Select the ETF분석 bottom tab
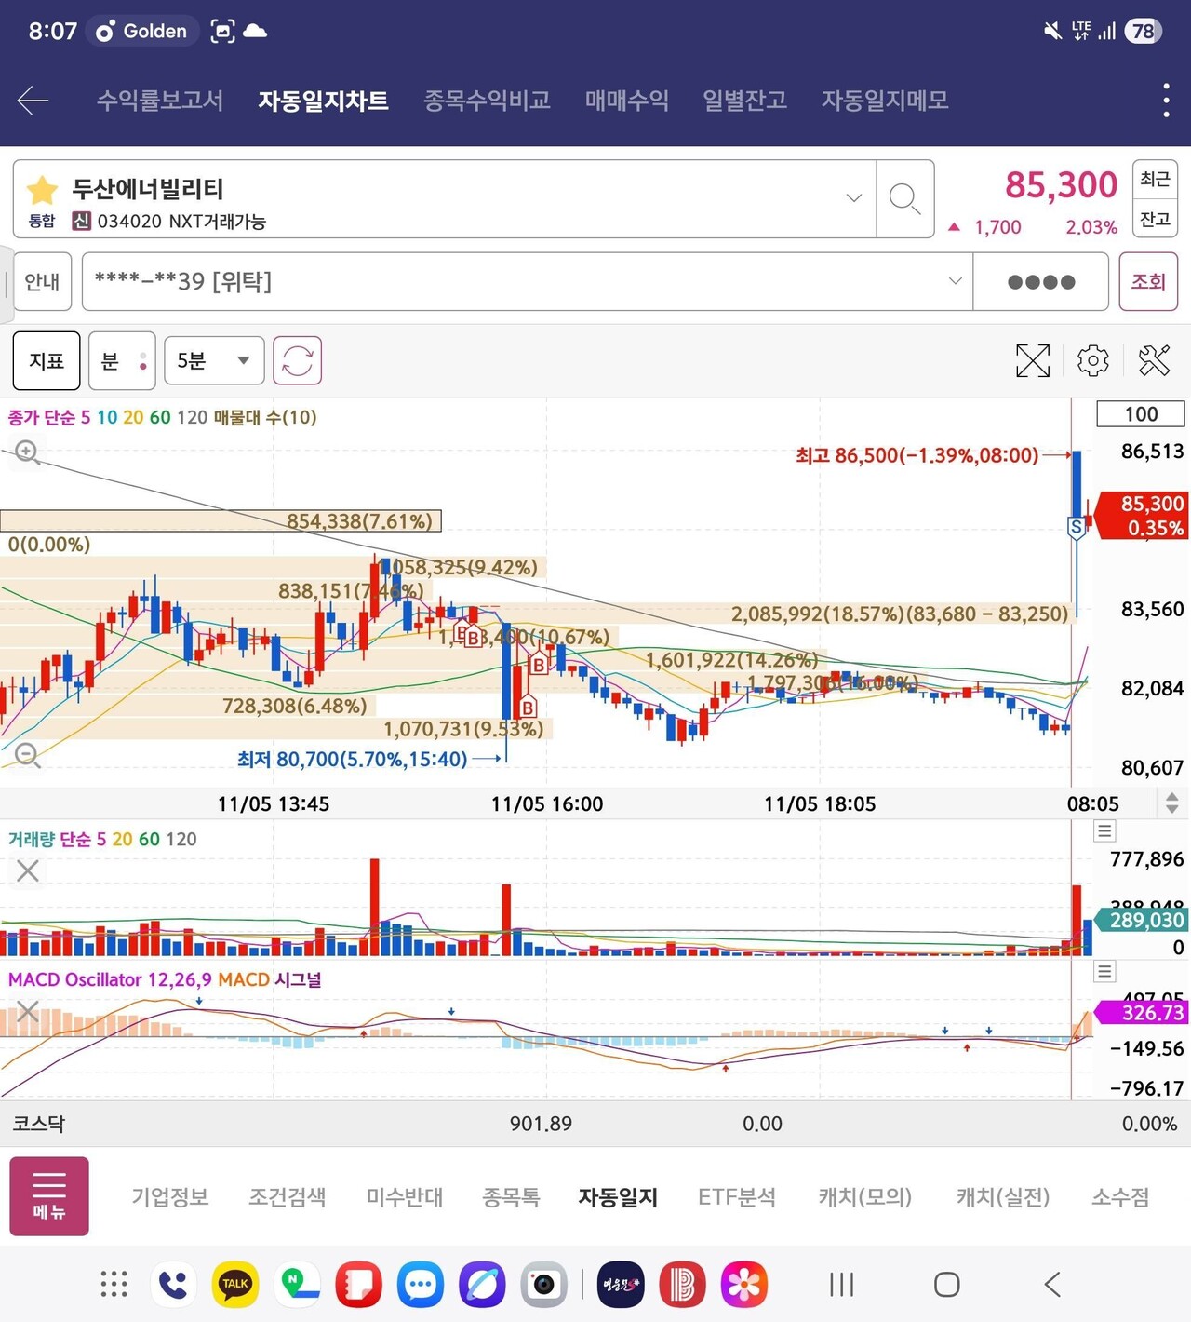The height and width of the screenshot is (1322, 1191). (x=736, y=1197)
